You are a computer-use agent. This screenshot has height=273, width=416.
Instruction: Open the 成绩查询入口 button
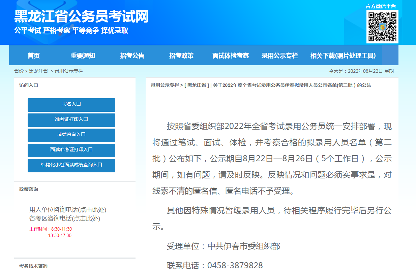(x=71, y=135)
